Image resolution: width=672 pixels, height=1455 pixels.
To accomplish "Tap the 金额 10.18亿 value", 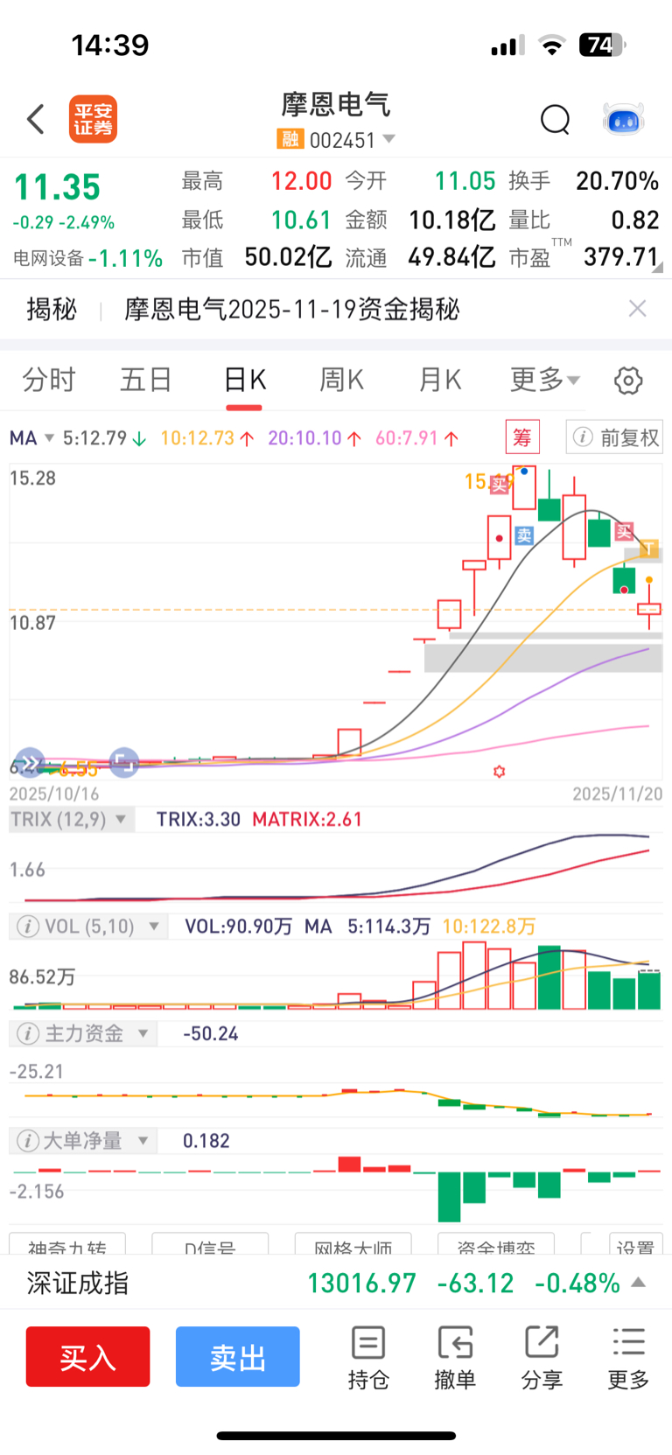I will (452, 220).
